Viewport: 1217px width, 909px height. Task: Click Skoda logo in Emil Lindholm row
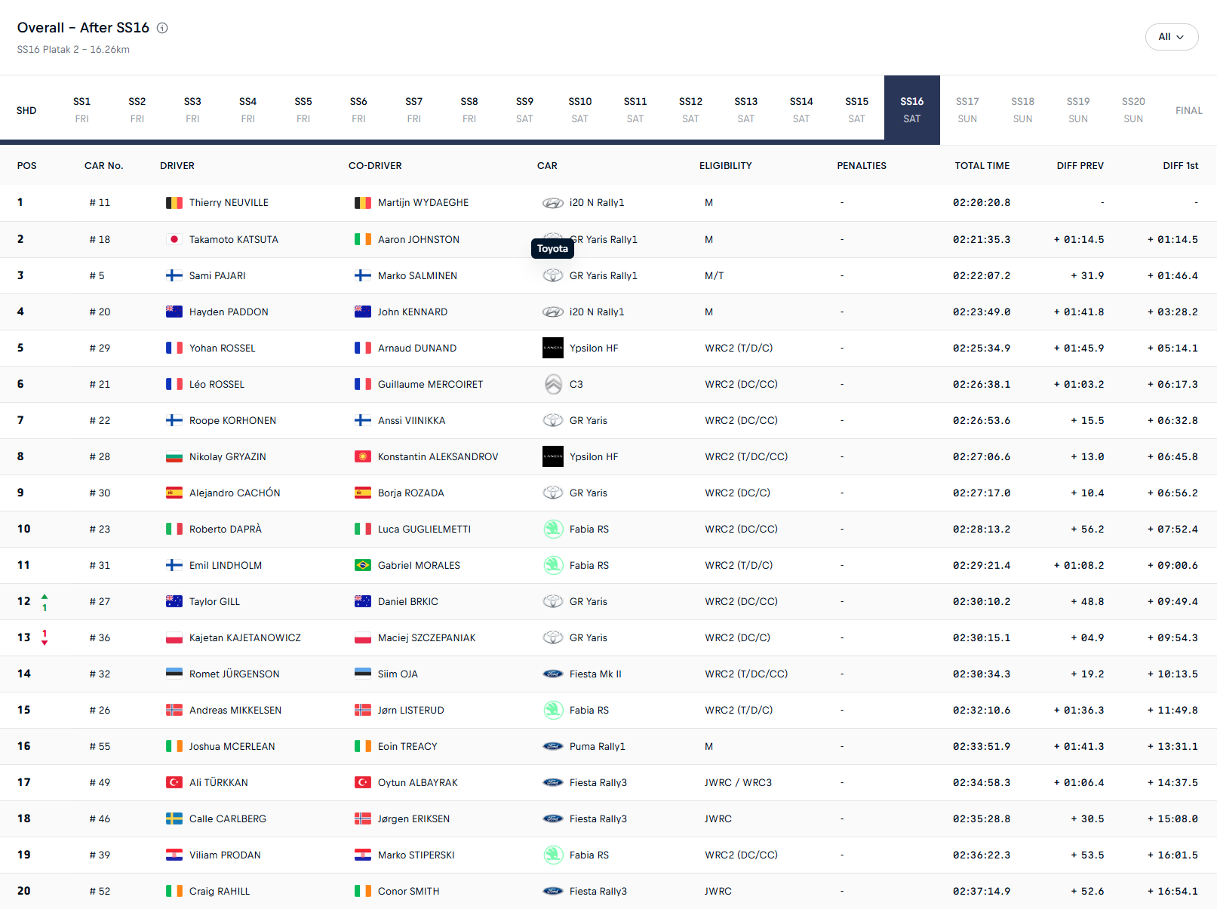pyautogui.click(x=553, y=565)
